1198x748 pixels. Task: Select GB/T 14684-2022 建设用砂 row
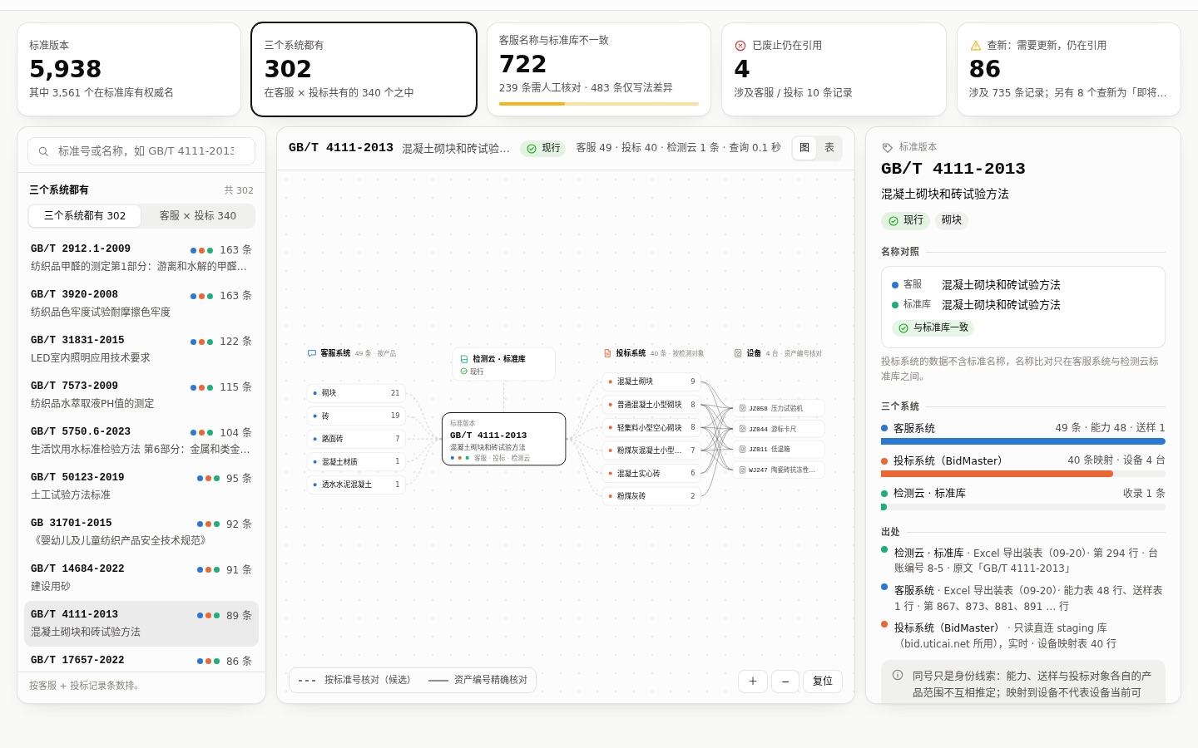click(141, 578)
